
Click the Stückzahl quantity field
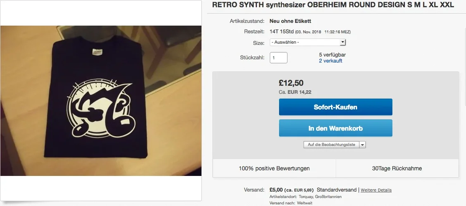click(x=278, y=58)
